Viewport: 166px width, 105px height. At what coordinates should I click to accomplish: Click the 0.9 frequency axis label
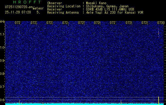pyautogui.click(x=2, y=61)
